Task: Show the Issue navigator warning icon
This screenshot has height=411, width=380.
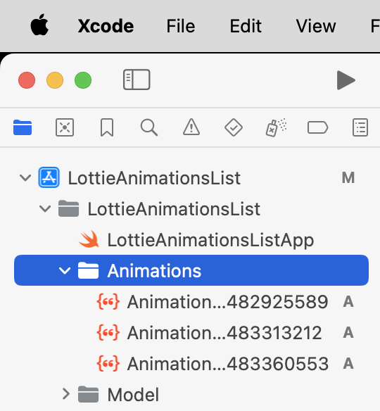Action: click(191, 127)
